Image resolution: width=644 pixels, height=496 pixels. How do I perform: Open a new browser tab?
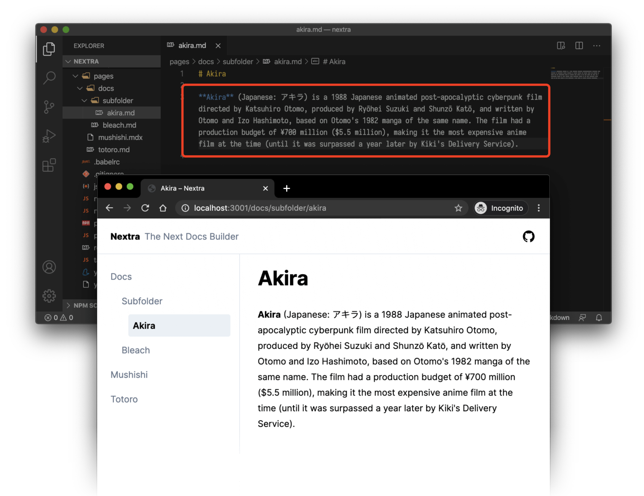[x=287, y=188]
